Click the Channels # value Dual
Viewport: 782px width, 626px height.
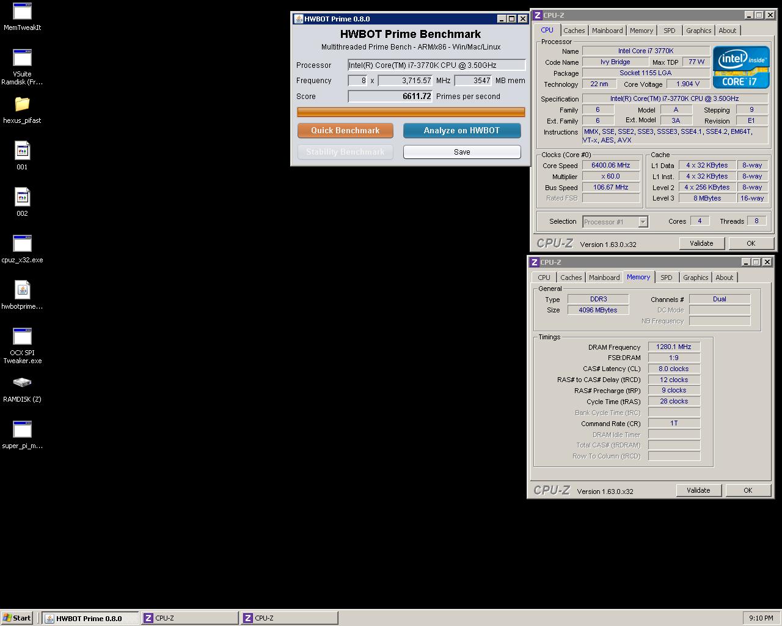[x=720, y=299]
